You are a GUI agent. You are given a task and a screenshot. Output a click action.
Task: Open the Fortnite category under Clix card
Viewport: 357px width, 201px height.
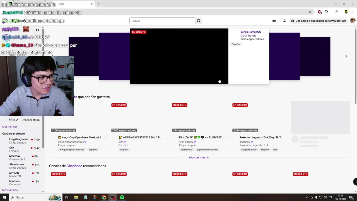click(123, 145)
